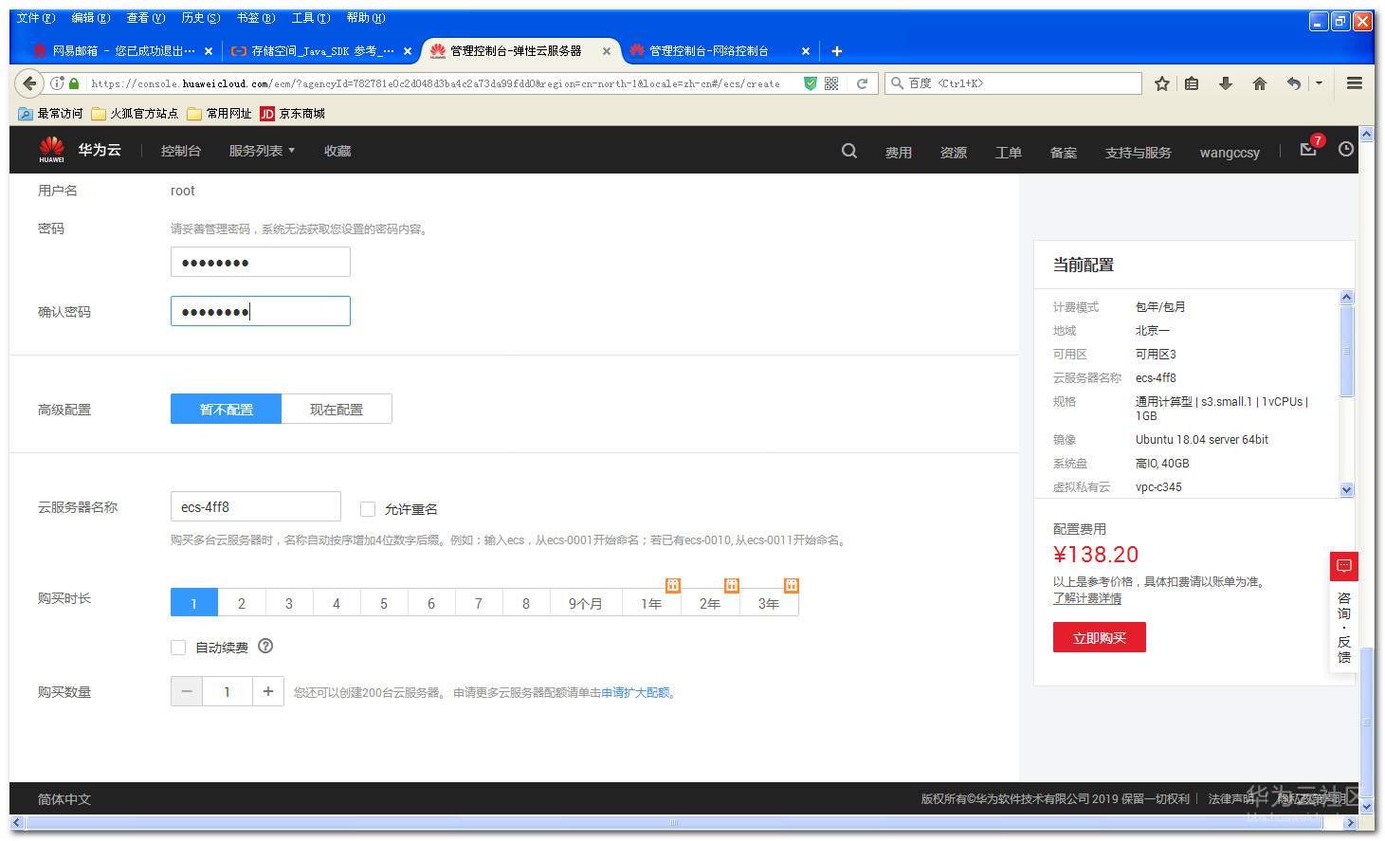Screen dimensions: 1385x841
Task: Open the console search magnifier icon
Action: point(849,151)
